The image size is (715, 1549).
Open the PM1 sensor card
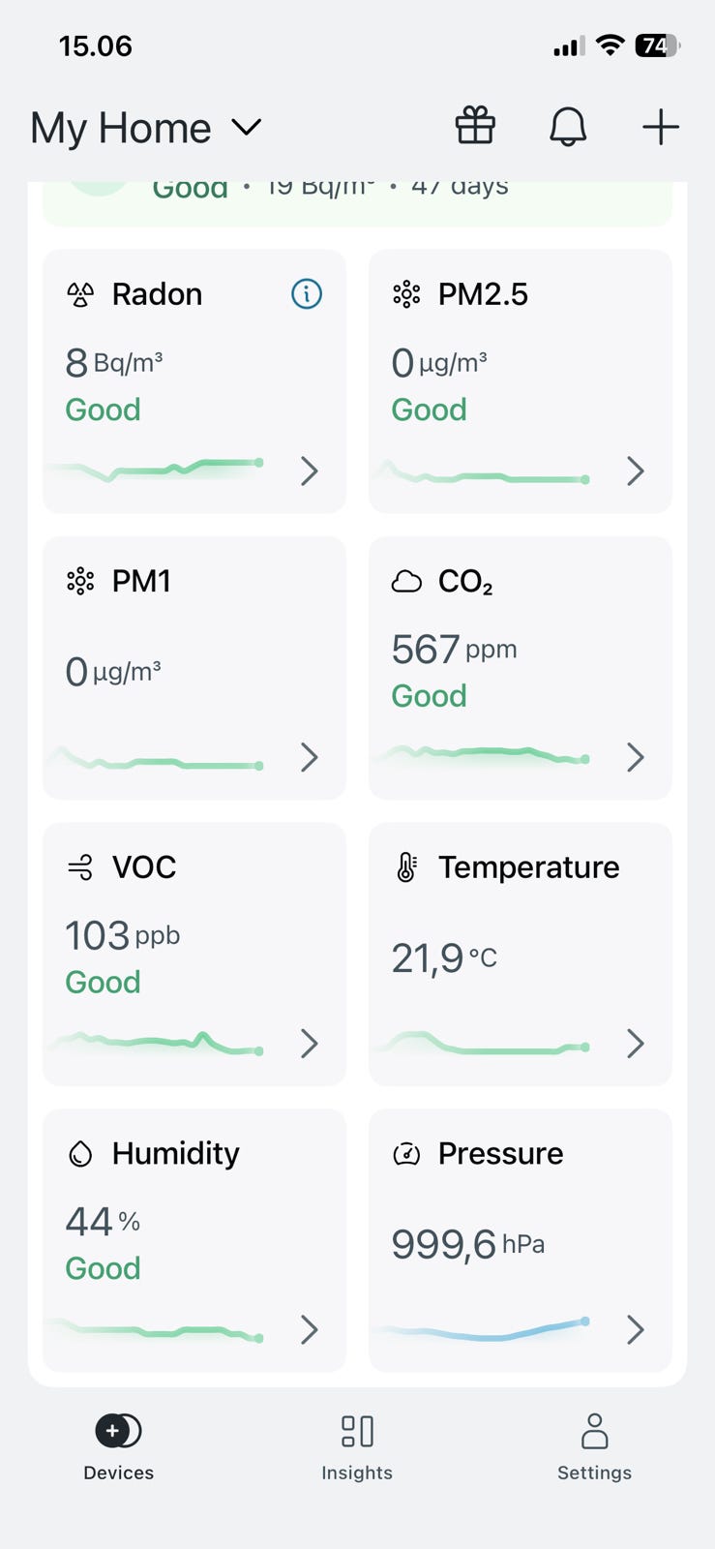pyautogui.click(x=194, y=668)
